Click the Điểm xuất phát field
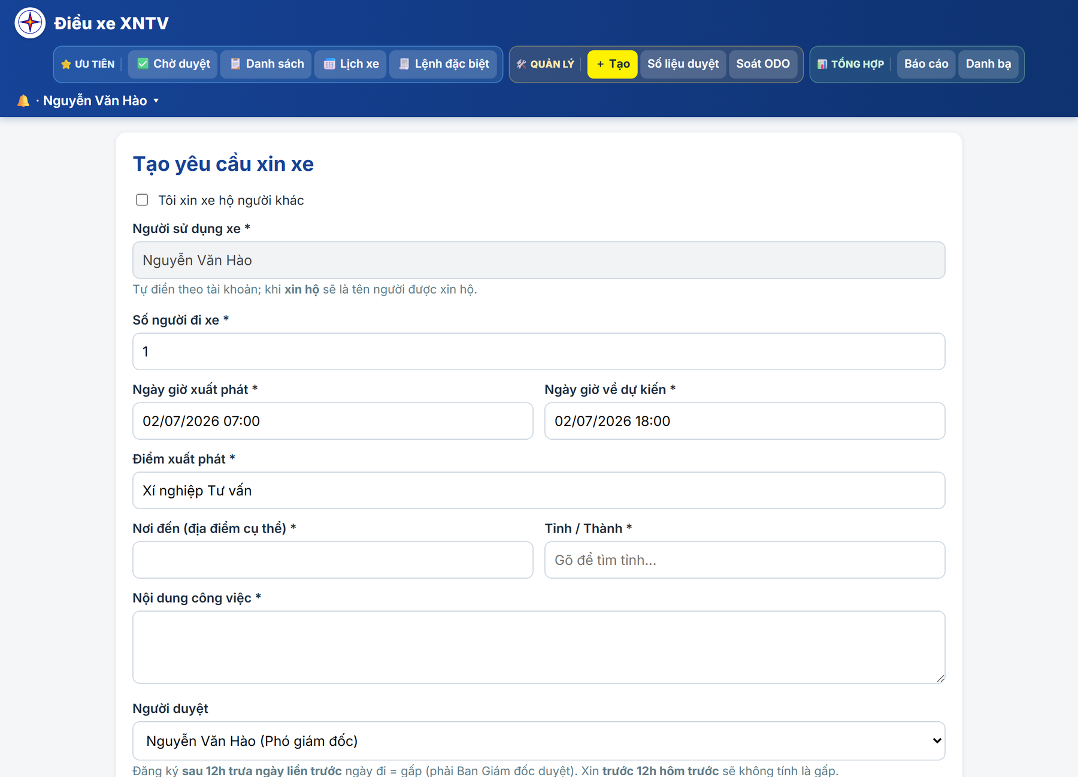 [538, 490]
